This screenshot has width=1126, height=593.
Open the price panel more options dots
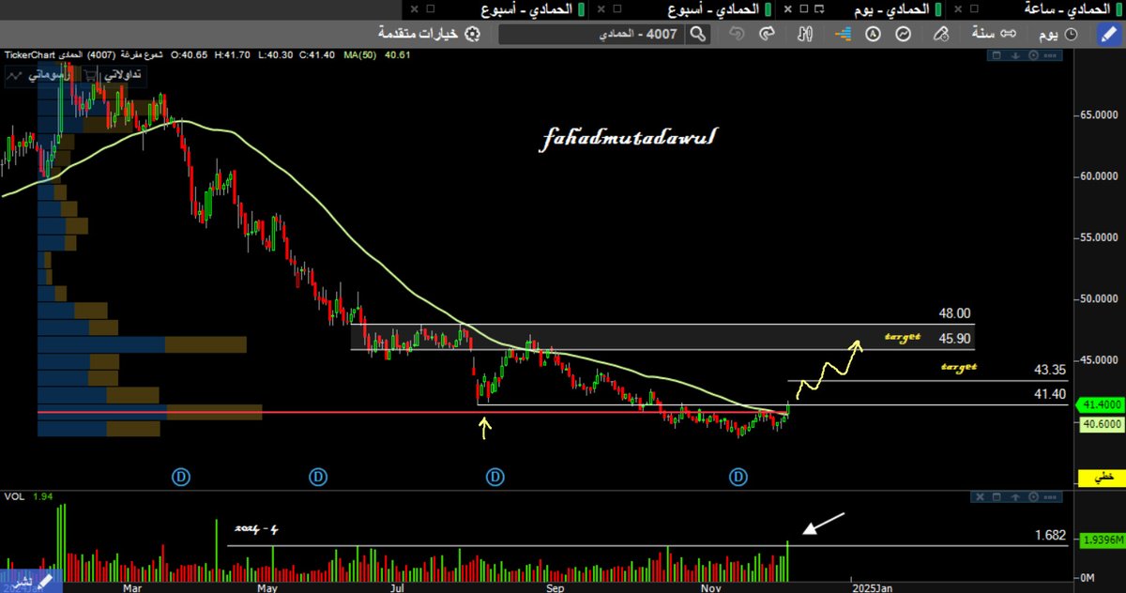pyautogui.click(x=1051, y=56)
